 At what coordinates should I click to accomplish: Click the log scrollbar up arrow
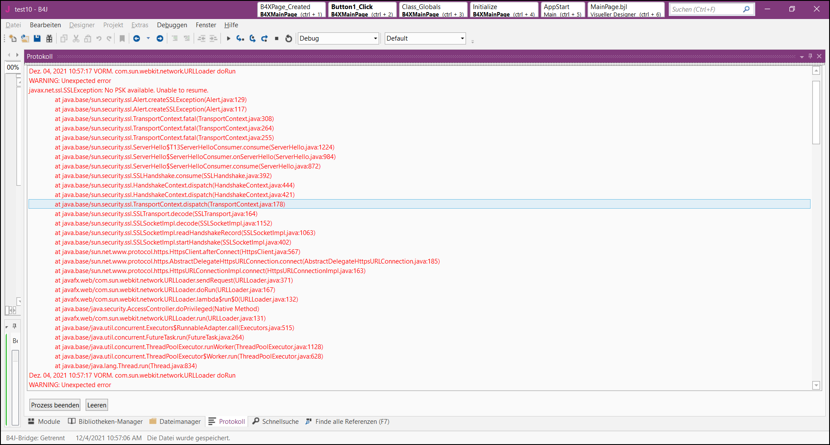(x=816, y=71)
